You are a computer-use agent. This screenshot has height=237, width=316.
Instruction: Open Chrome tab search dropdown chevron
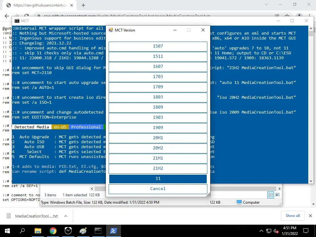[266, 4]
